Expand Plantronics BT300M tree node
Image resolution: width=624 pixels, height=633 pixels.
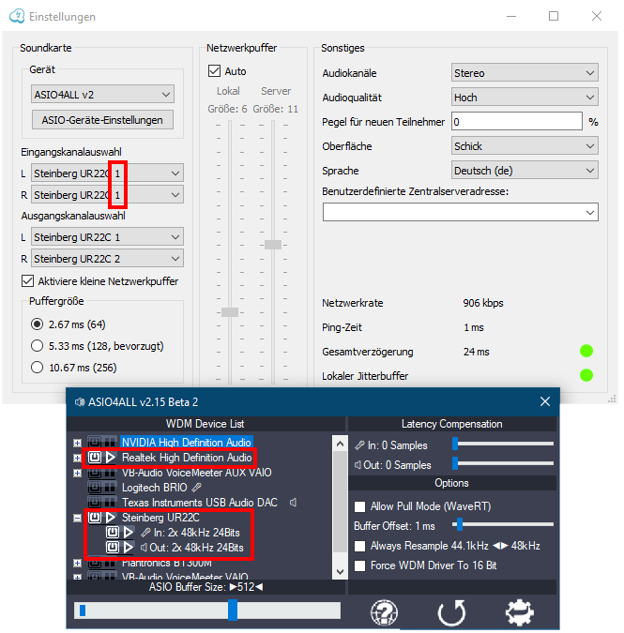tap(78, 563)
